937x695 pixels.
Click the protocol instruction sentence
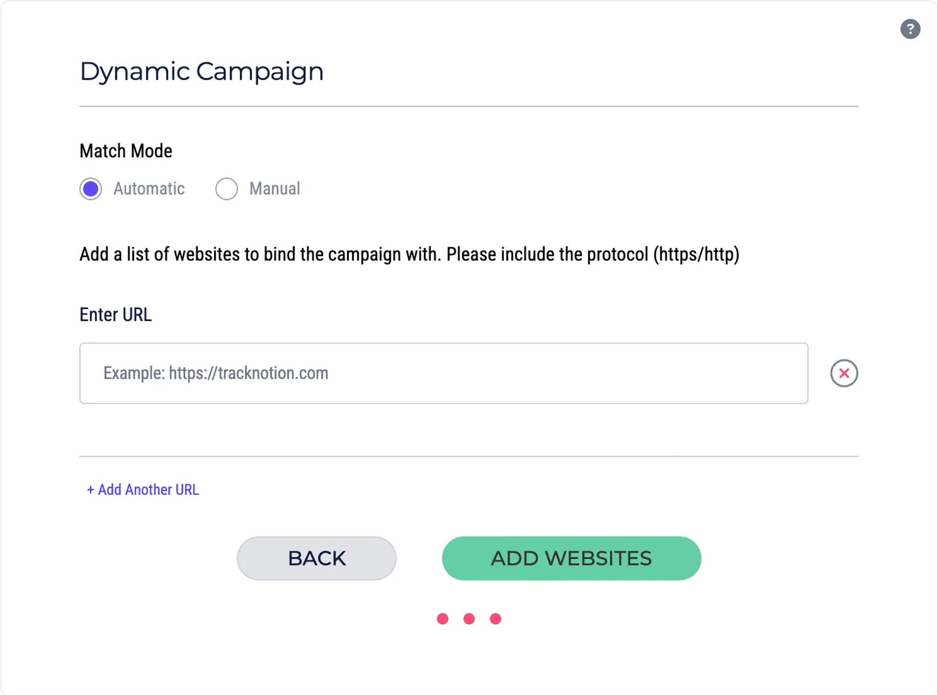click(x=410, y=255)
